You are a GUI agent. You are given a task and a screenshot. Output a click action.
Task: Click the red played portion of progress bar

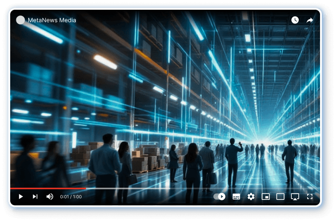click(49, 188)
